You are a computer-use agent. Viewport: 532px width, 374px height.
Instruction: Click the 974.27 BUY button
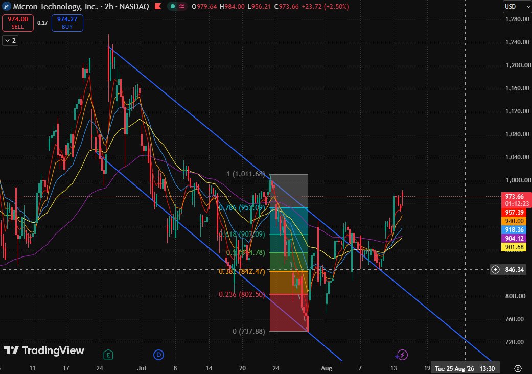pos(67,22)
